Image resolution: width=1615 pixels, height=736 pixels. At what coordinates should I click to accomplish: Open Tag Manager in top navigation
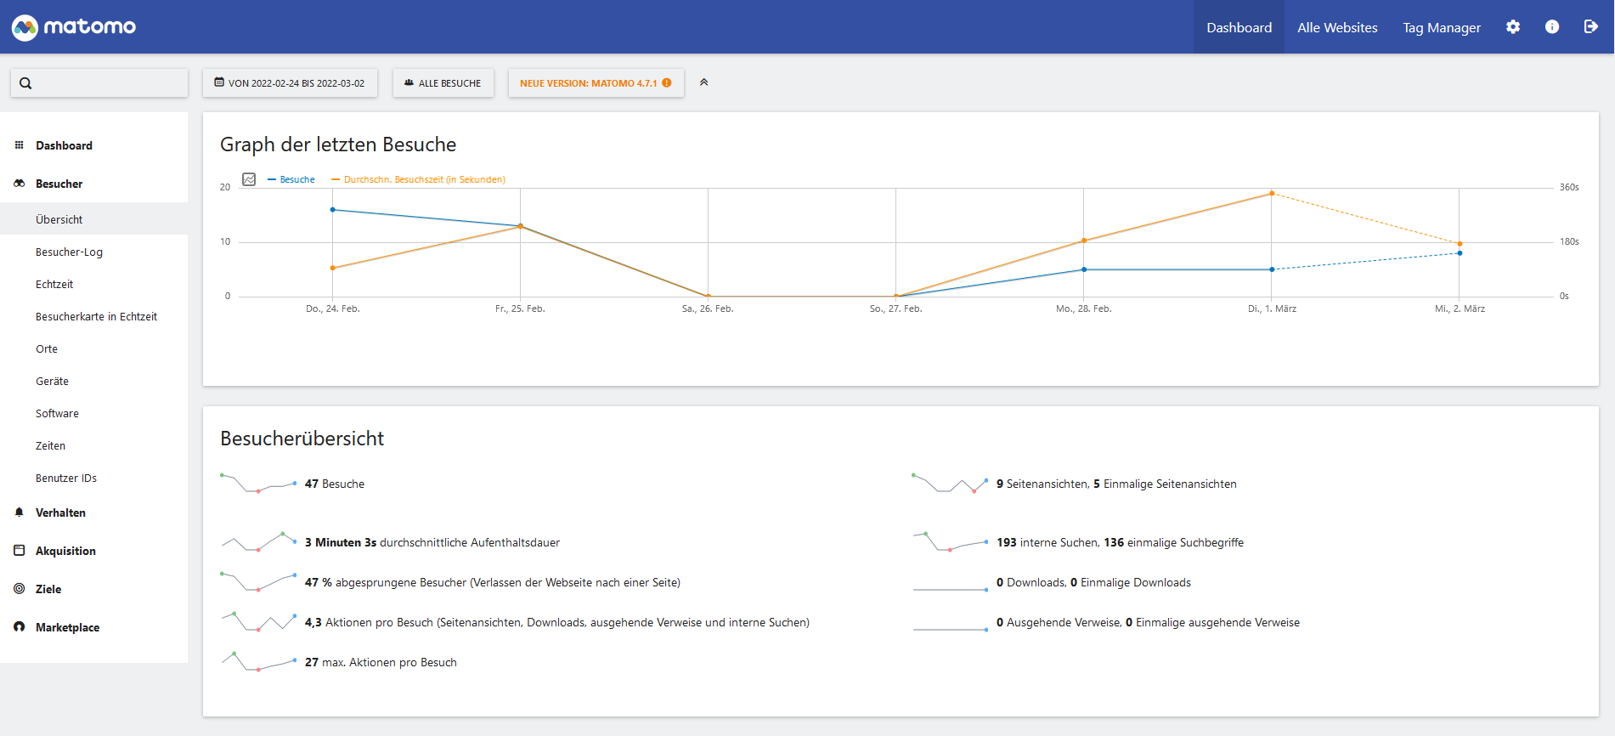coord(1441,27)
